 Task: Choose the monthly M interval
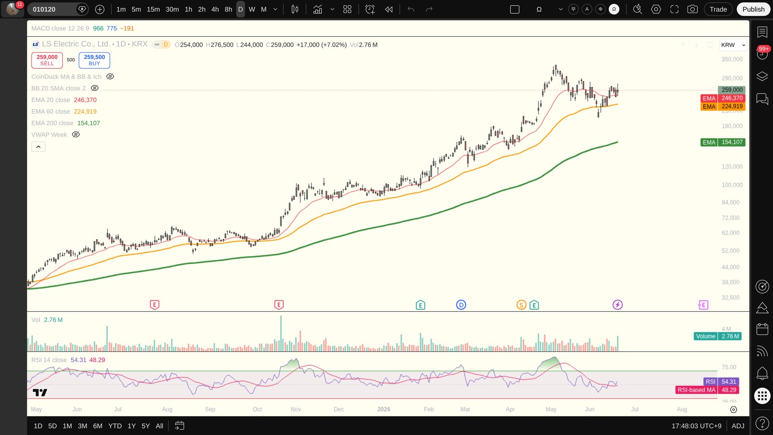tap(264, 9)
